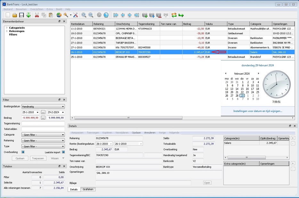Jump to first record arrow icon
299x198 pixels.
(116, 15)
